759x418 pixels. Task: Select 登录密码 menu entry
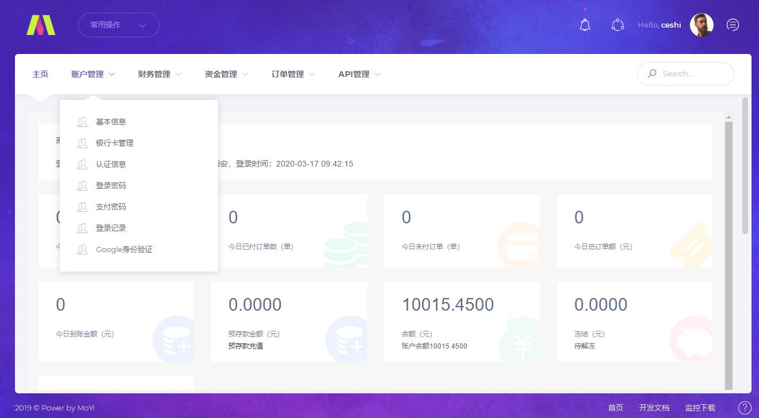point(110,185)
